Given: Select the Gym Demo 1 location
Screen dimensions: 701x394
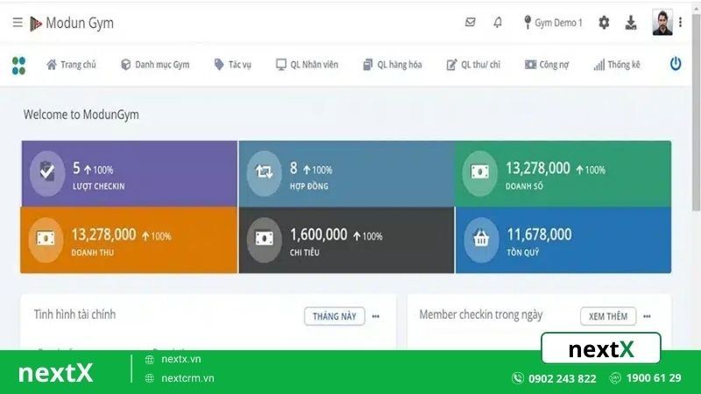Looking at the screenshot, I should 553,23.
